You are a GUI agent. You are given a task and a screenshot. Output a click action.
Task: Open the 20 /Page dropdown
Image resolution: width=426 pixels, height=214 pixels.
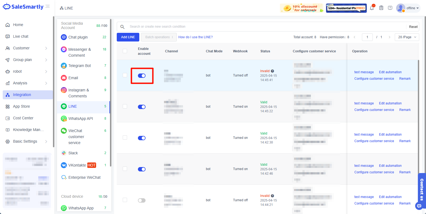tap(407, 37)
